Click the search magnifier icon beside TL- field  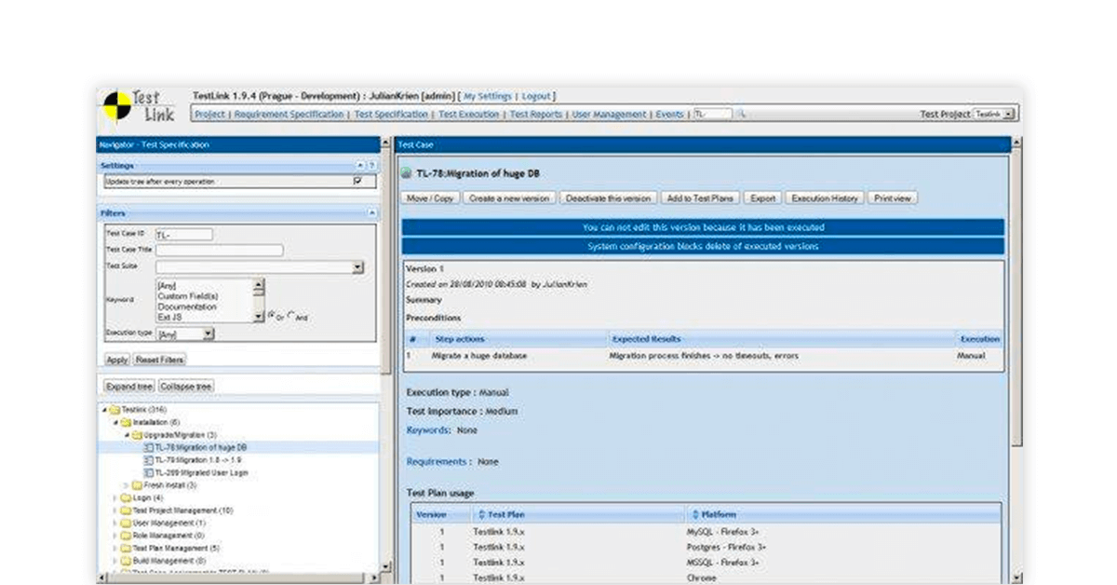pos(743,114)
